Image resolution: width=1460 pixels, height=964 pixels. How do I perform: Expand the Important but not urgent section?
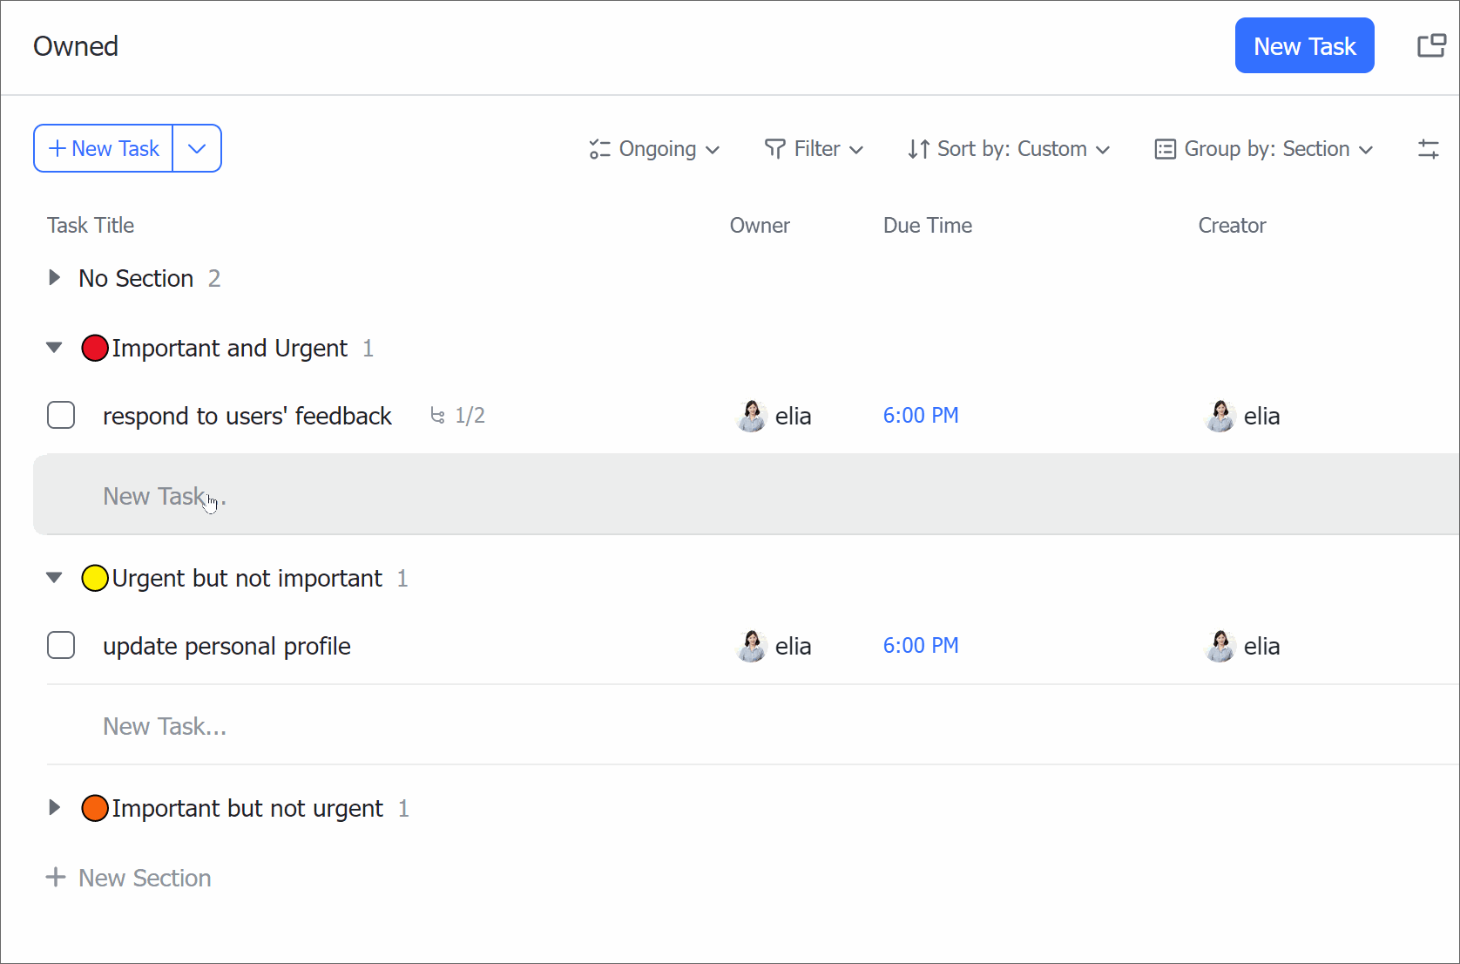[x=54, y=807]
